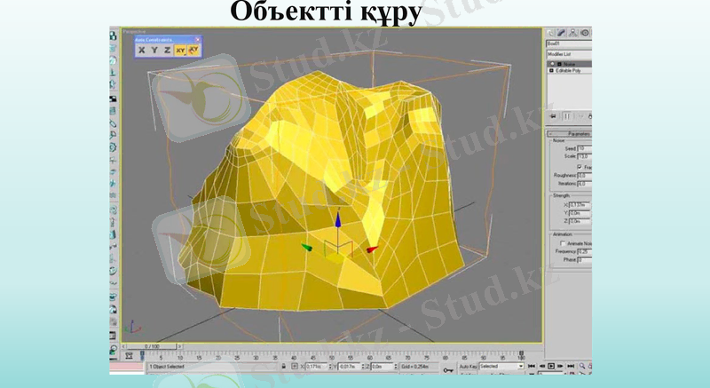
Task: Play the animation
Action: click(x=550, y=366)
